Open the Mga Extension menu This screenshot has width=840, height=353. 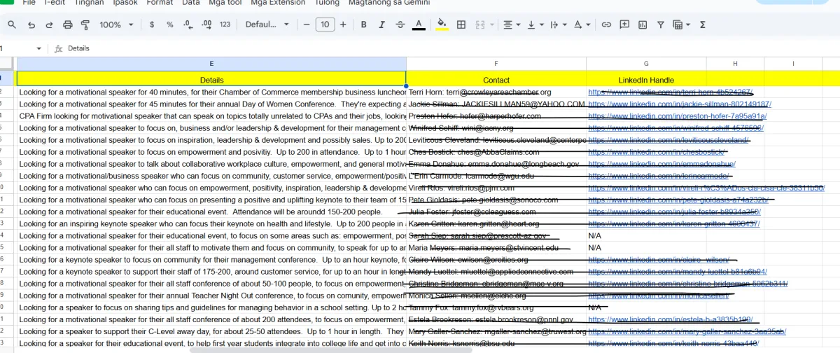278,3
